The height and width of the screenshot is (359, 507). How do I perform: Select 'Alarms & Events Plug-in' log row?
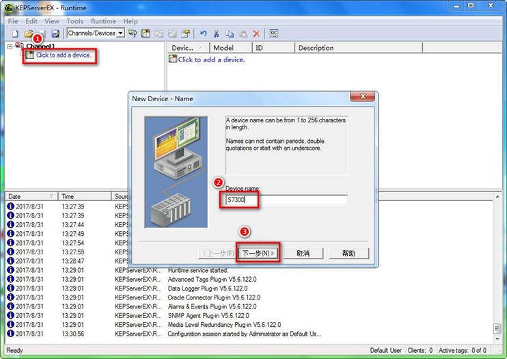[249, 306]
